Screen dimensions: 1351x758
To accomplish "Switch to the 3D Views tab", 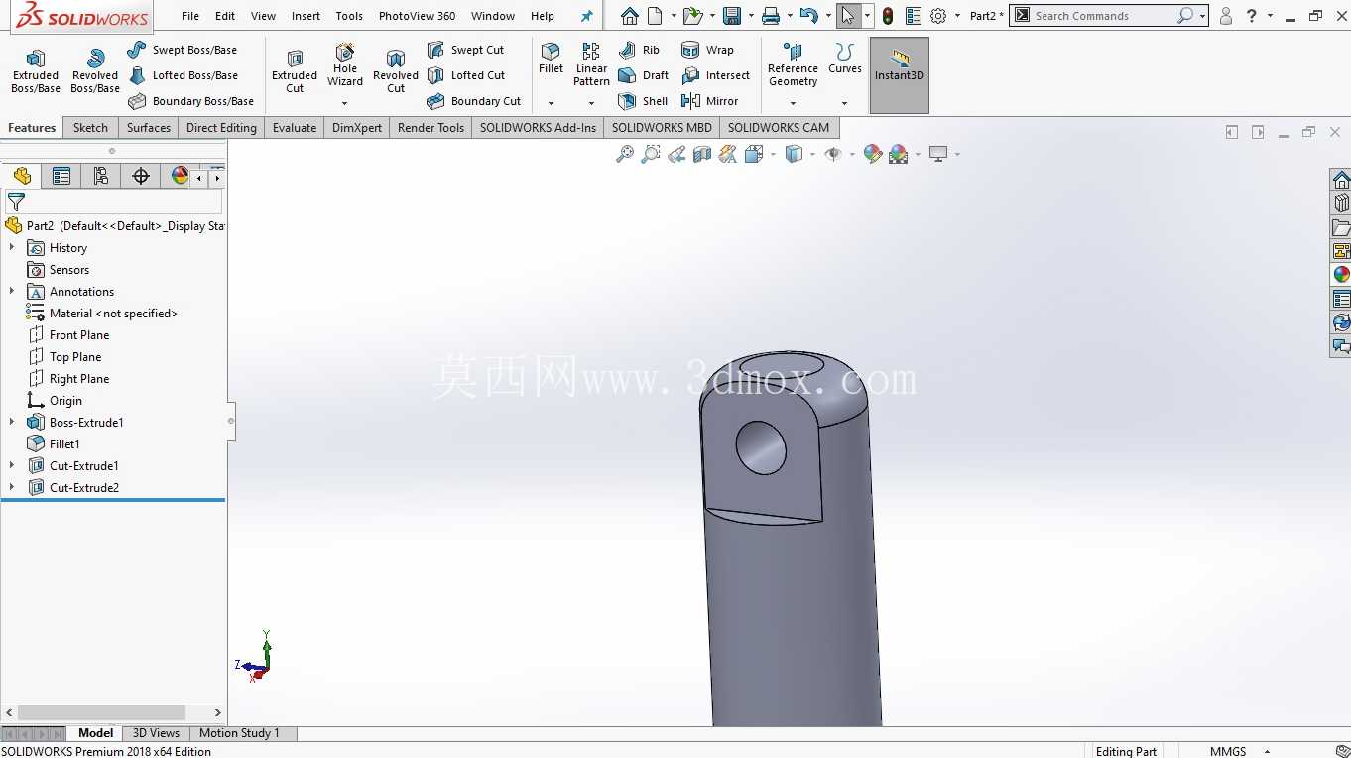I will point(157,733).
